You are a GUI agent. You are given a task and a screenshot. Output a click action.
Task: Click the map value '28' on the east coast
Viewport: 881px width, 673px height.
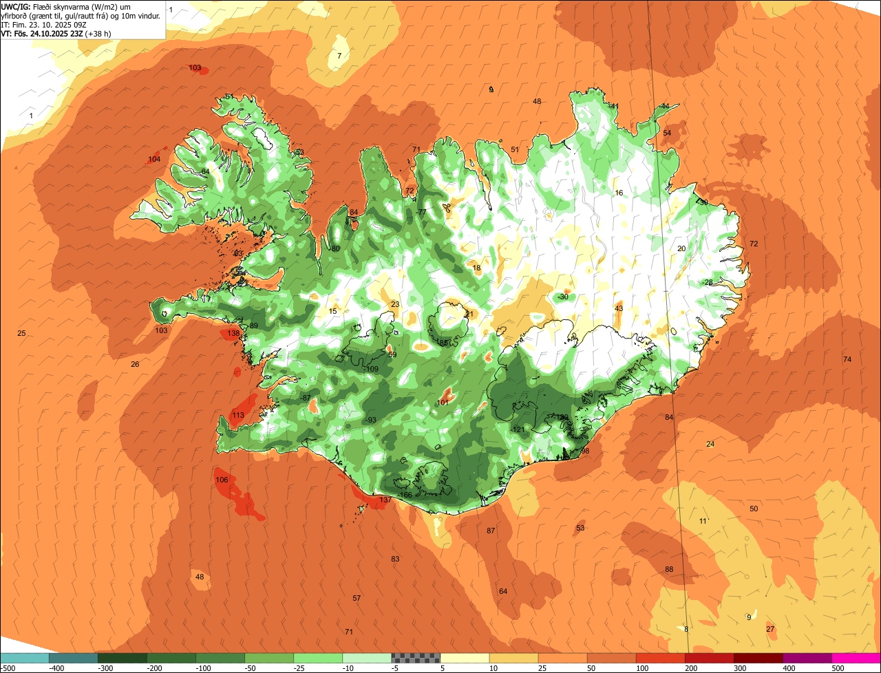[x=708, y=282]
